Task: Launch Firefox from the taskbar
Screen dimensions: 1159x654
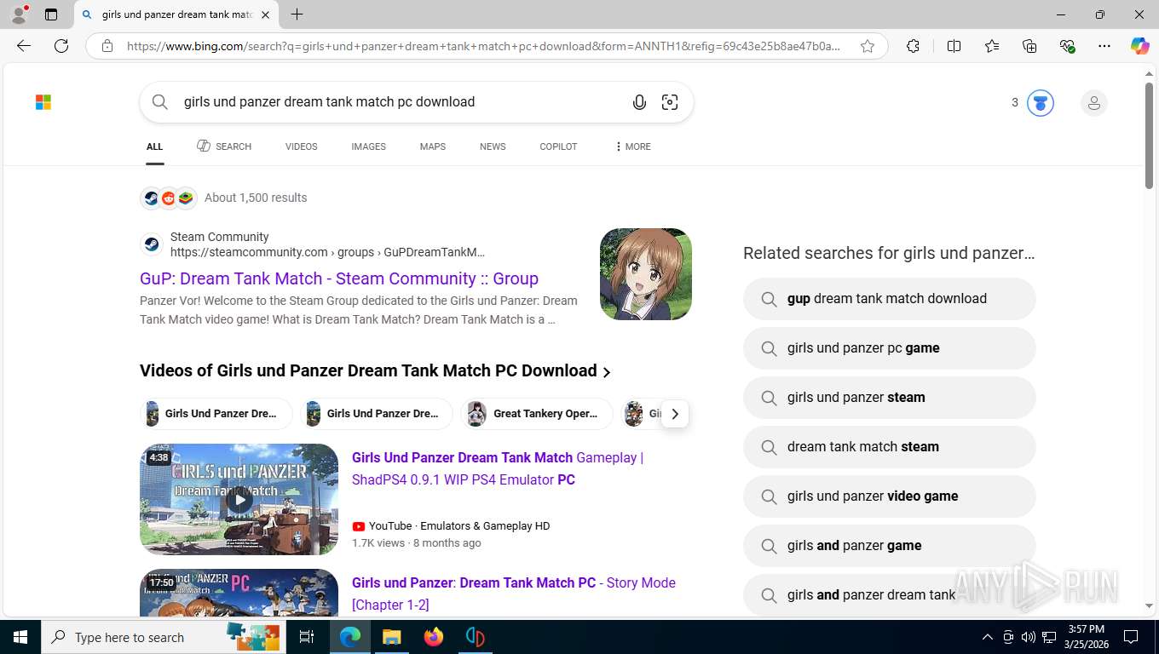Action: click(434, 637)
